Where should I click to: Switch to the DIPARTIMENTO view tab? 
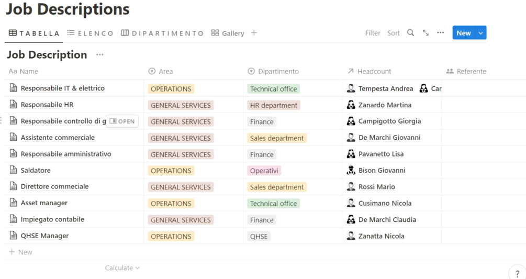point(162,33)
